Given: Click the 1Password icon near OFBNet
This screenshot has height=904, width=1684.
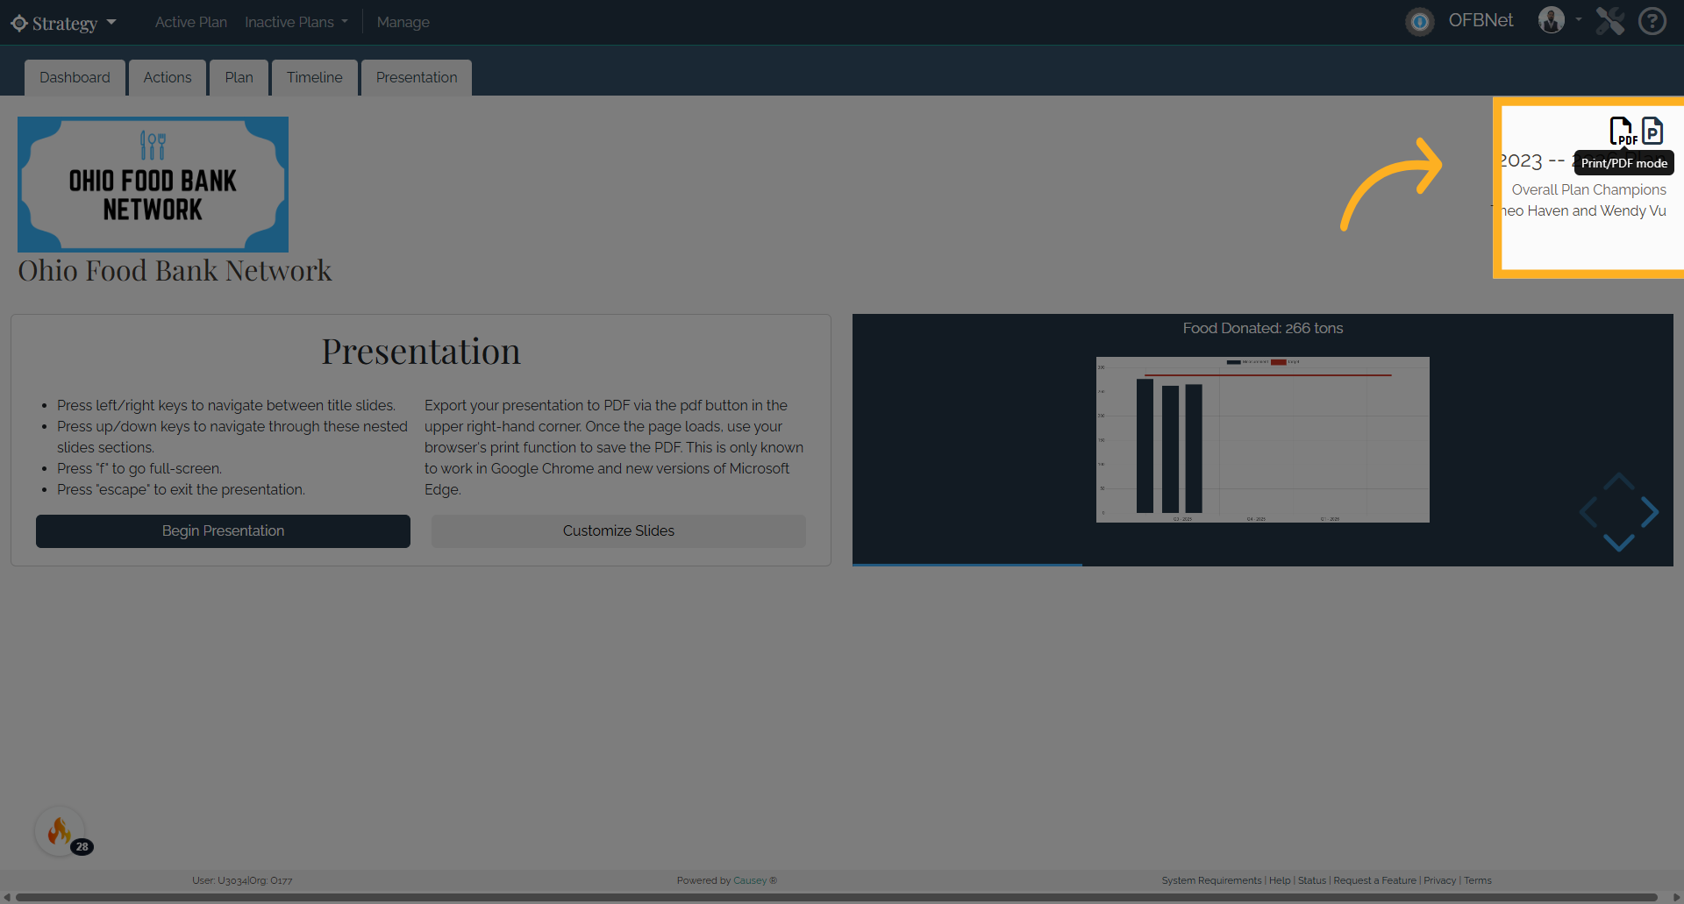Looking at the screenshot, I should coord(1420,21).
